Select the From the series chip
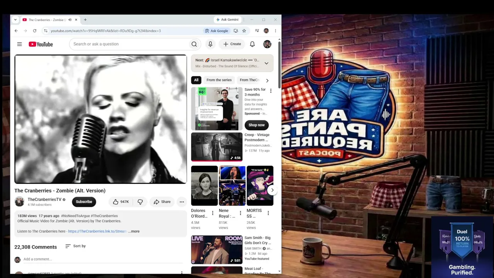Screen dimensions: 494x278 click(x=219, y=80)
